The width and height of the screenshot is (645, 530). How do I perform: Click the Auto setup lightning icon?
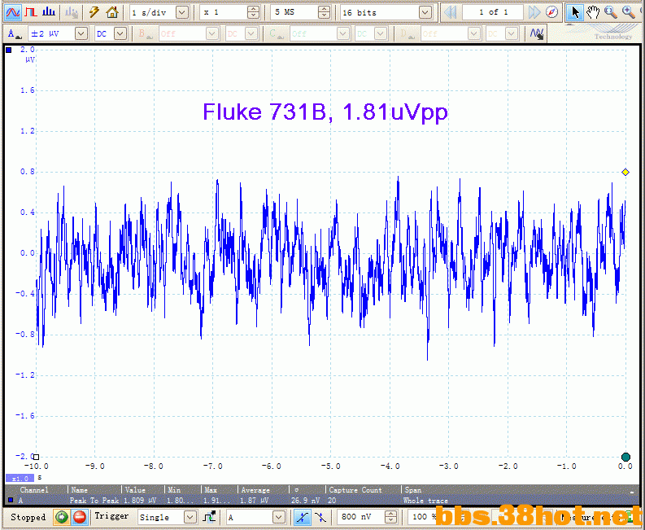point(94,12)
